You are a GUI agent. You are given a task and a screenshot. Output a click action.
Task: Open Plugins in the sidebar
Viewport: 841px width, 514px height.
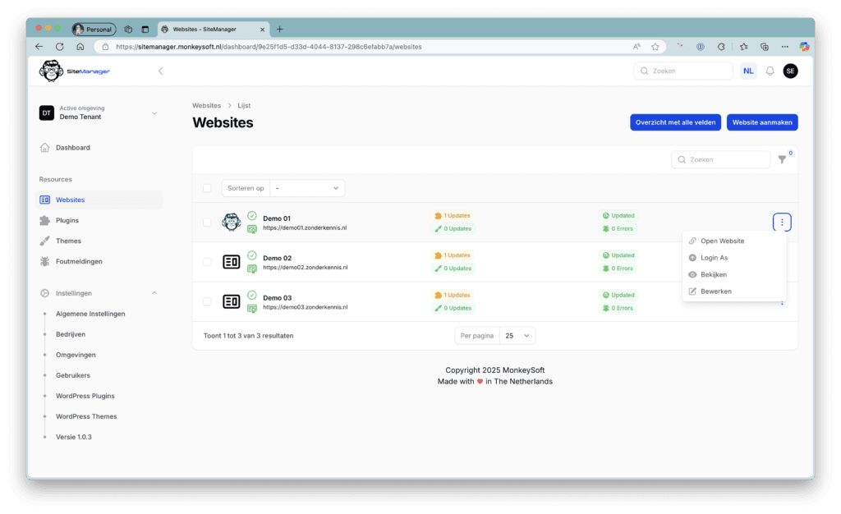pos(67,220)
